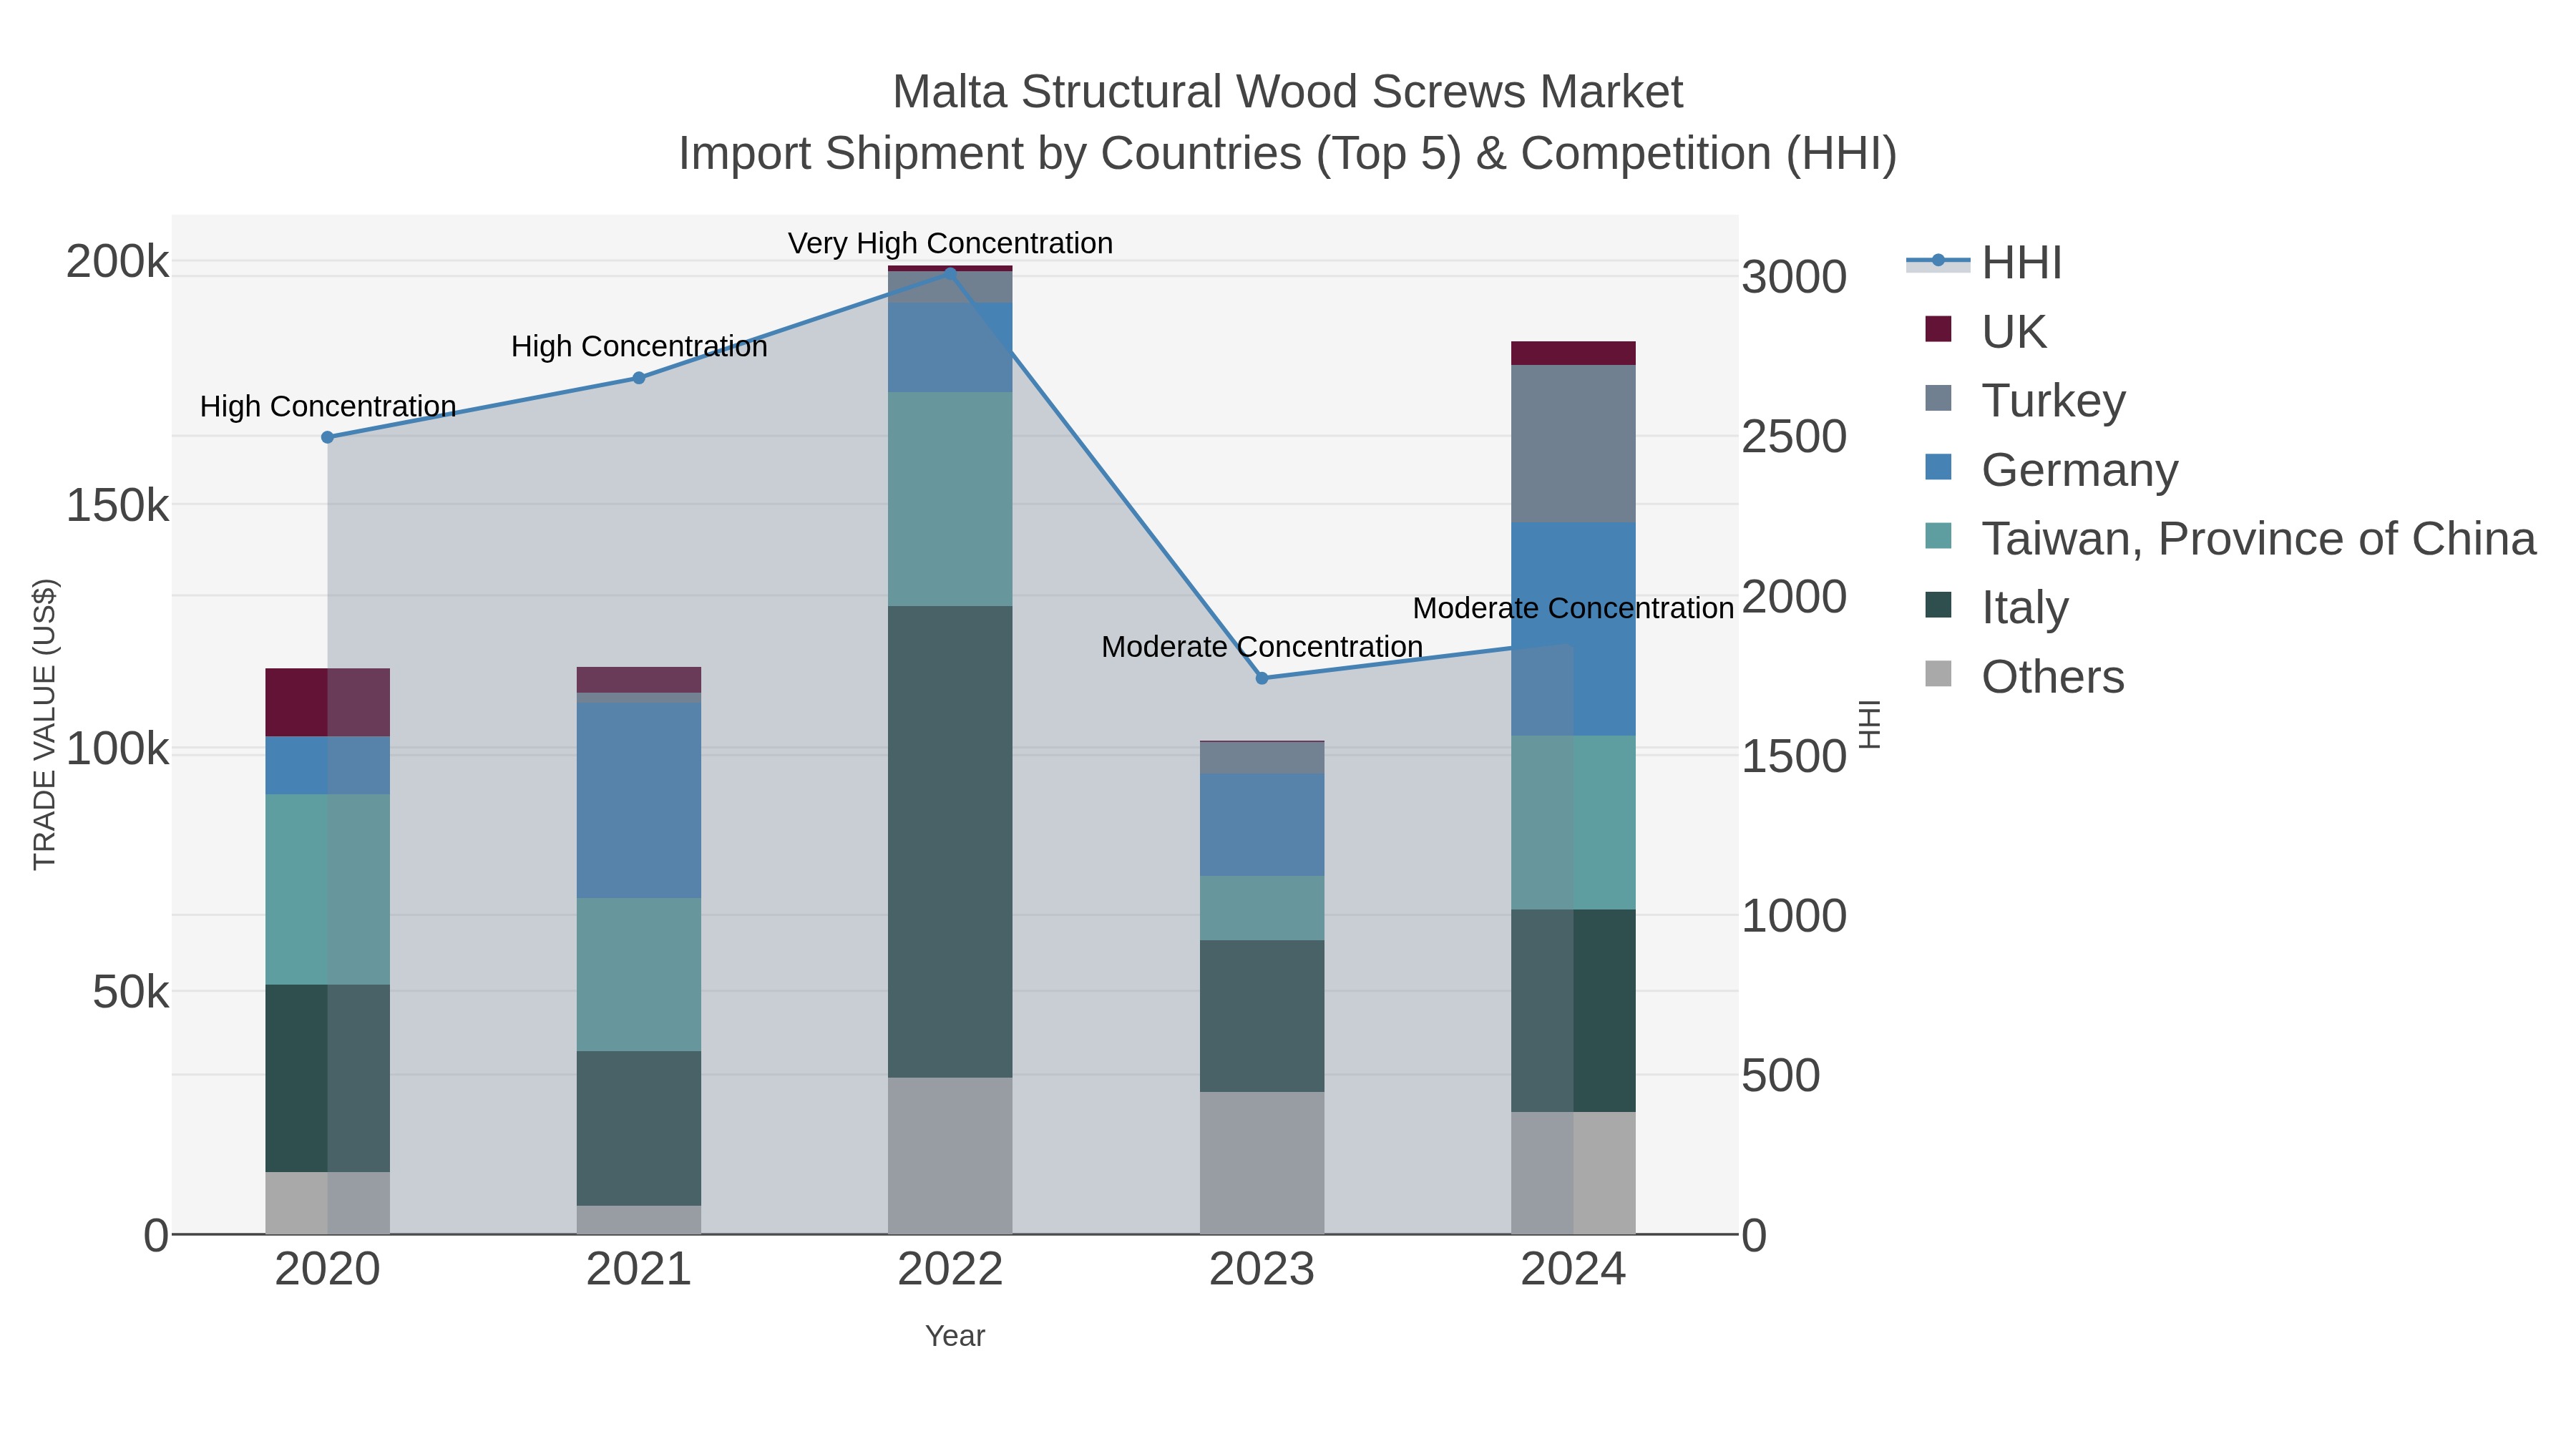Image resolution: width=2576 pixels, height=1449 pixels.
Task: Toggle the HHI legend entry
Action: click(x=1985, y=263)
